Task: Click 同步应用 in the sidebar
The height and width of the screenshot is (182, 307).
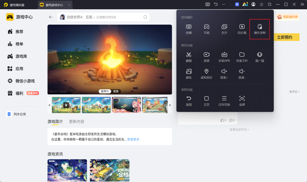Action: (16, 114)
